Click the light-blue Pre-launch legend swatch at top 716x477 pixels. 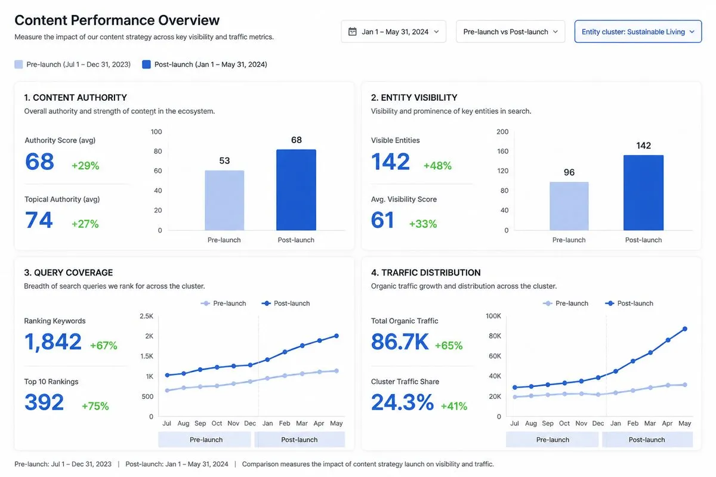[18, 64]
